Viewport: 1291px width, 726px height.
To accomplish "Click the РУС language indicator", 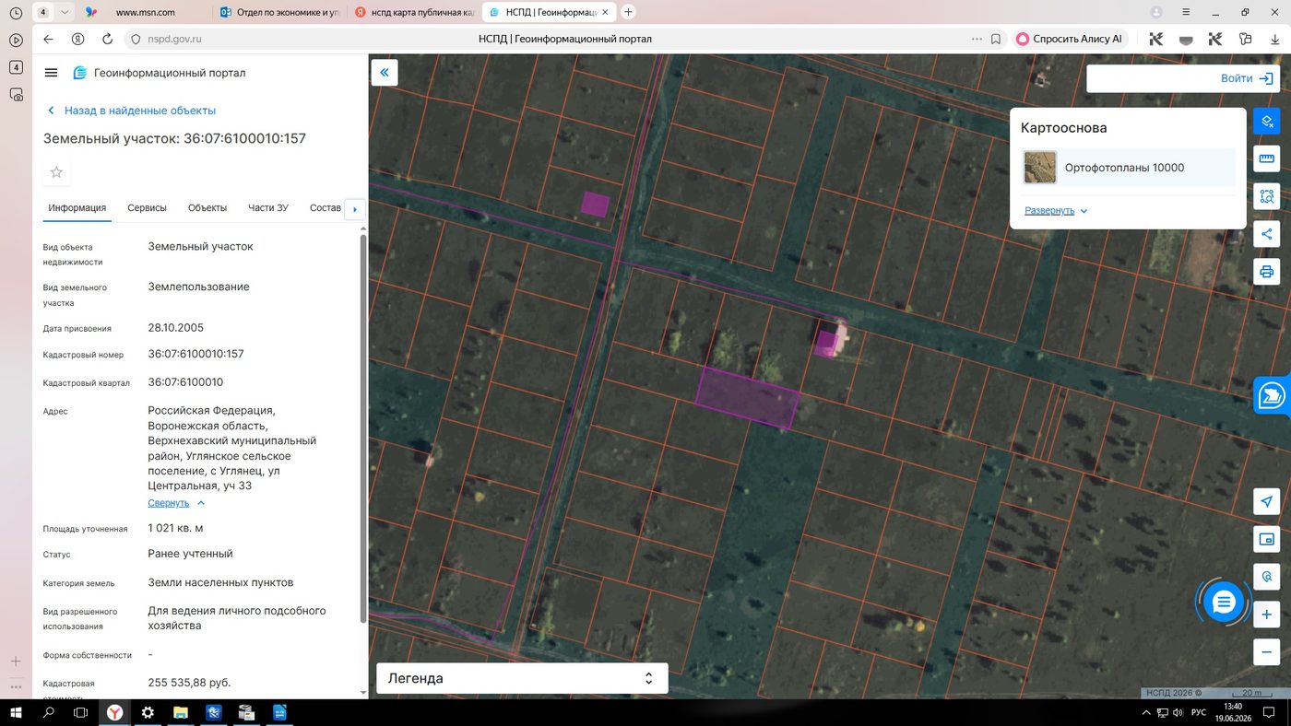I will [x=1199, y=712].
